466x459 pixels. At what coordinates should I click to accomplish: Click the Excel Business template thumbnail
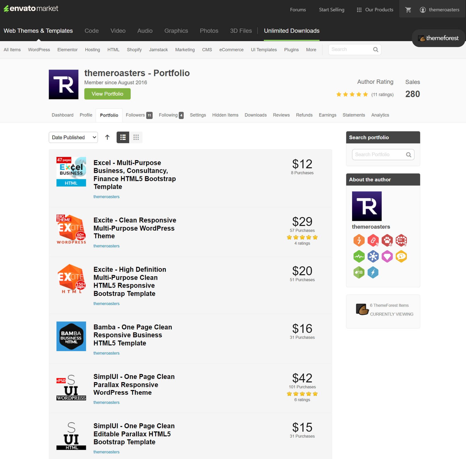pos(71,171)
